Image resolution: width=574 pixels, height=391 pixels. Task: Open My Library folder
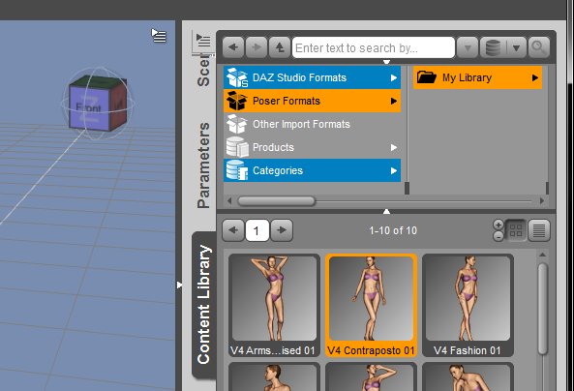[477, 77]
